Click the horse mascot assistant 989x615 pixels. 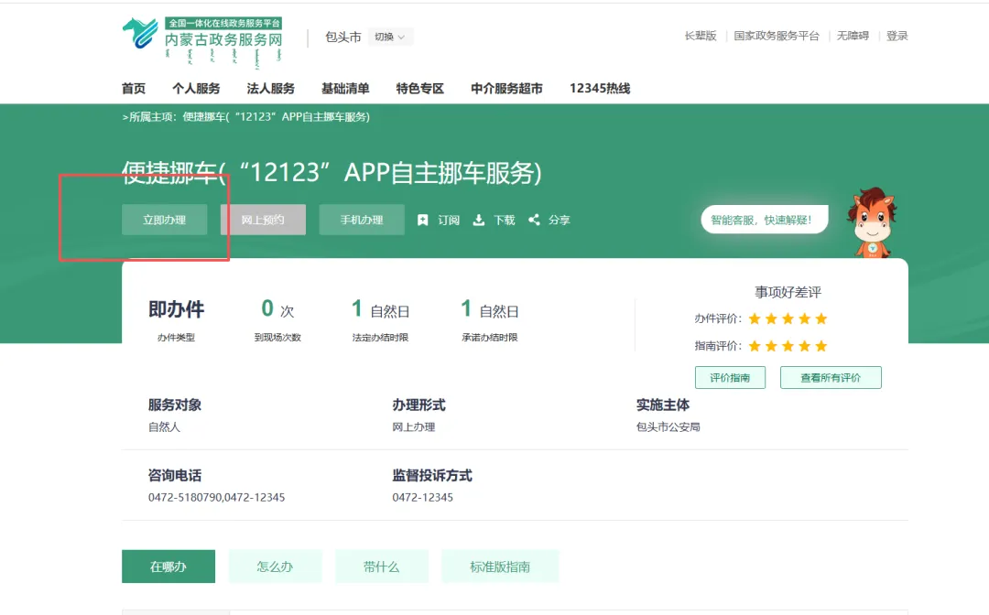coord(873,221)
